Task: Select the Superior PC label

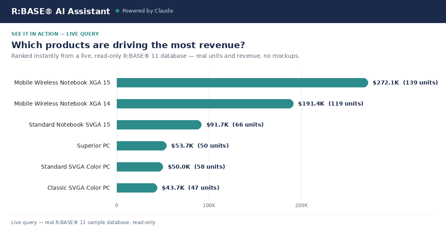Action: [x=94, y=146]
